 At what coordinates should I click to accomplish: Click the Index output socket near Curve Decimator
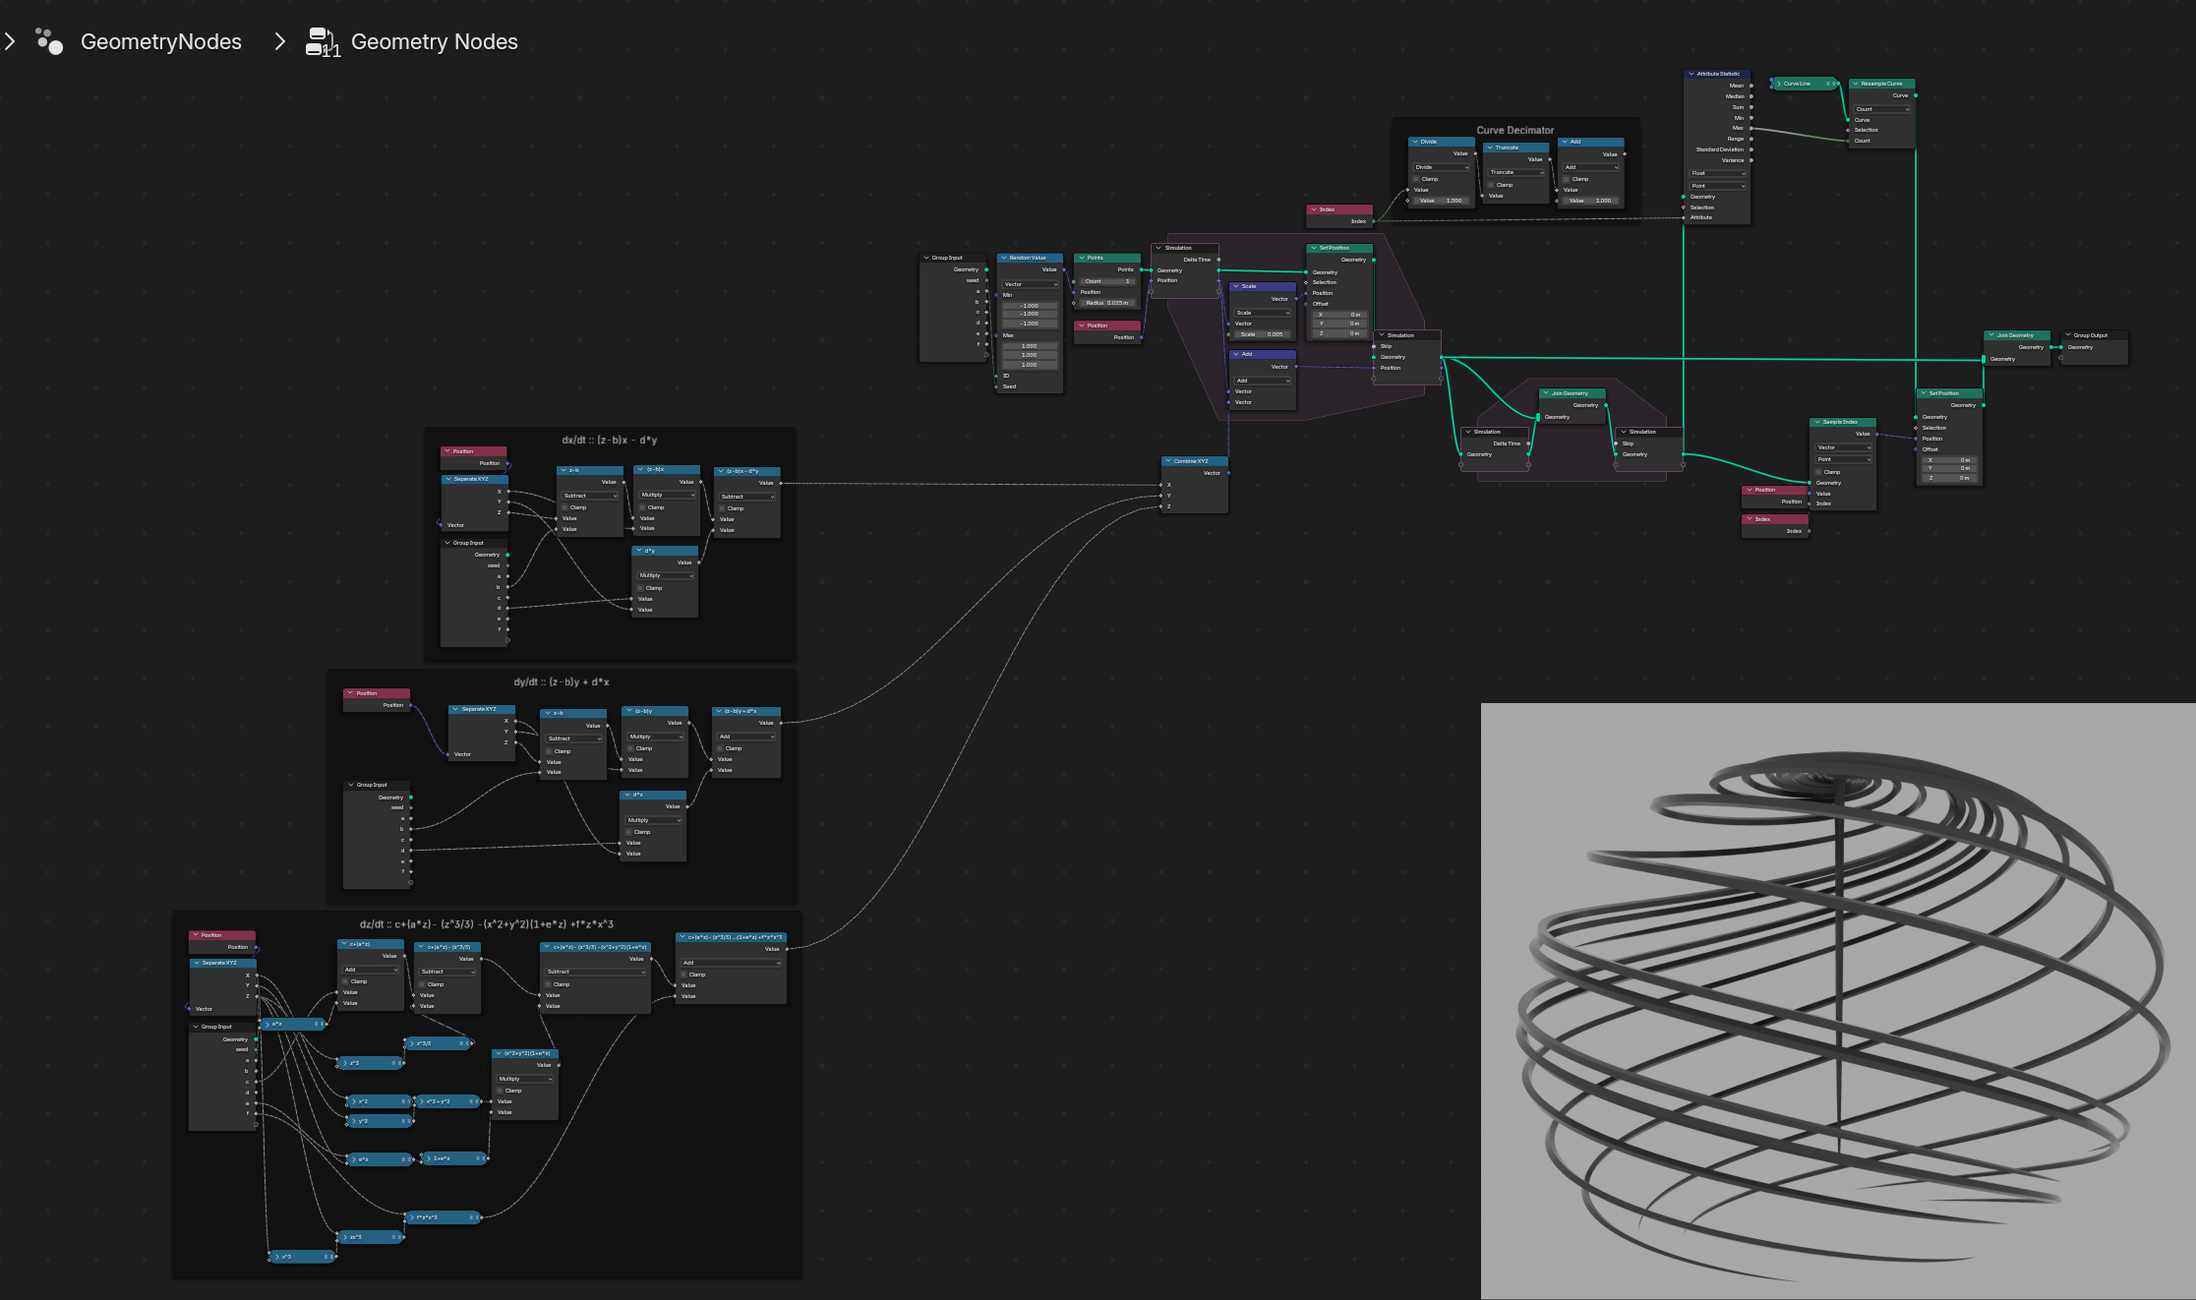1374,221
